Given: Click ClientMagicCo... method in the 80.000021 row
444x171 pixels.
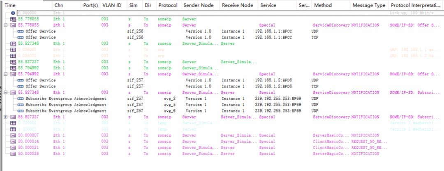Looking at the screenshot, I should click(331, 148).
